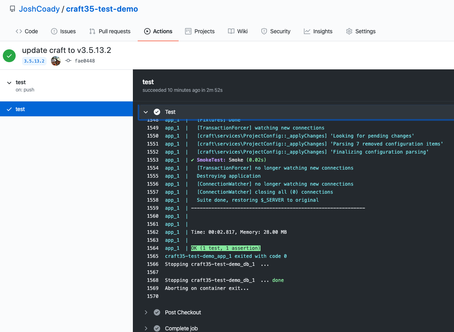Screen dimensions: 454x332
Task: Switch to the Code tab
Action: (26, 31)
